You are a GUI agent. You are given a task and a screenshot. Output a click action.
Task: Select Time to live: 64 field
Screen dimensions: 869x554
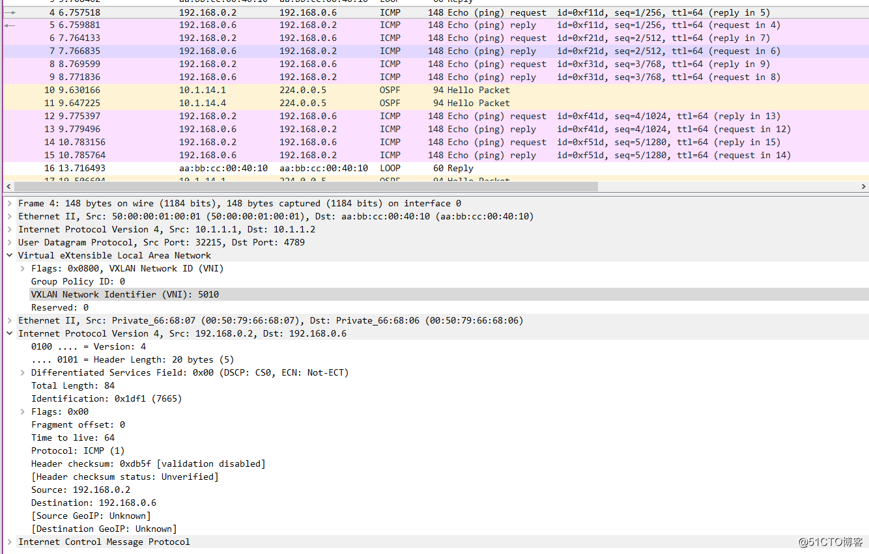coord(73,437)
